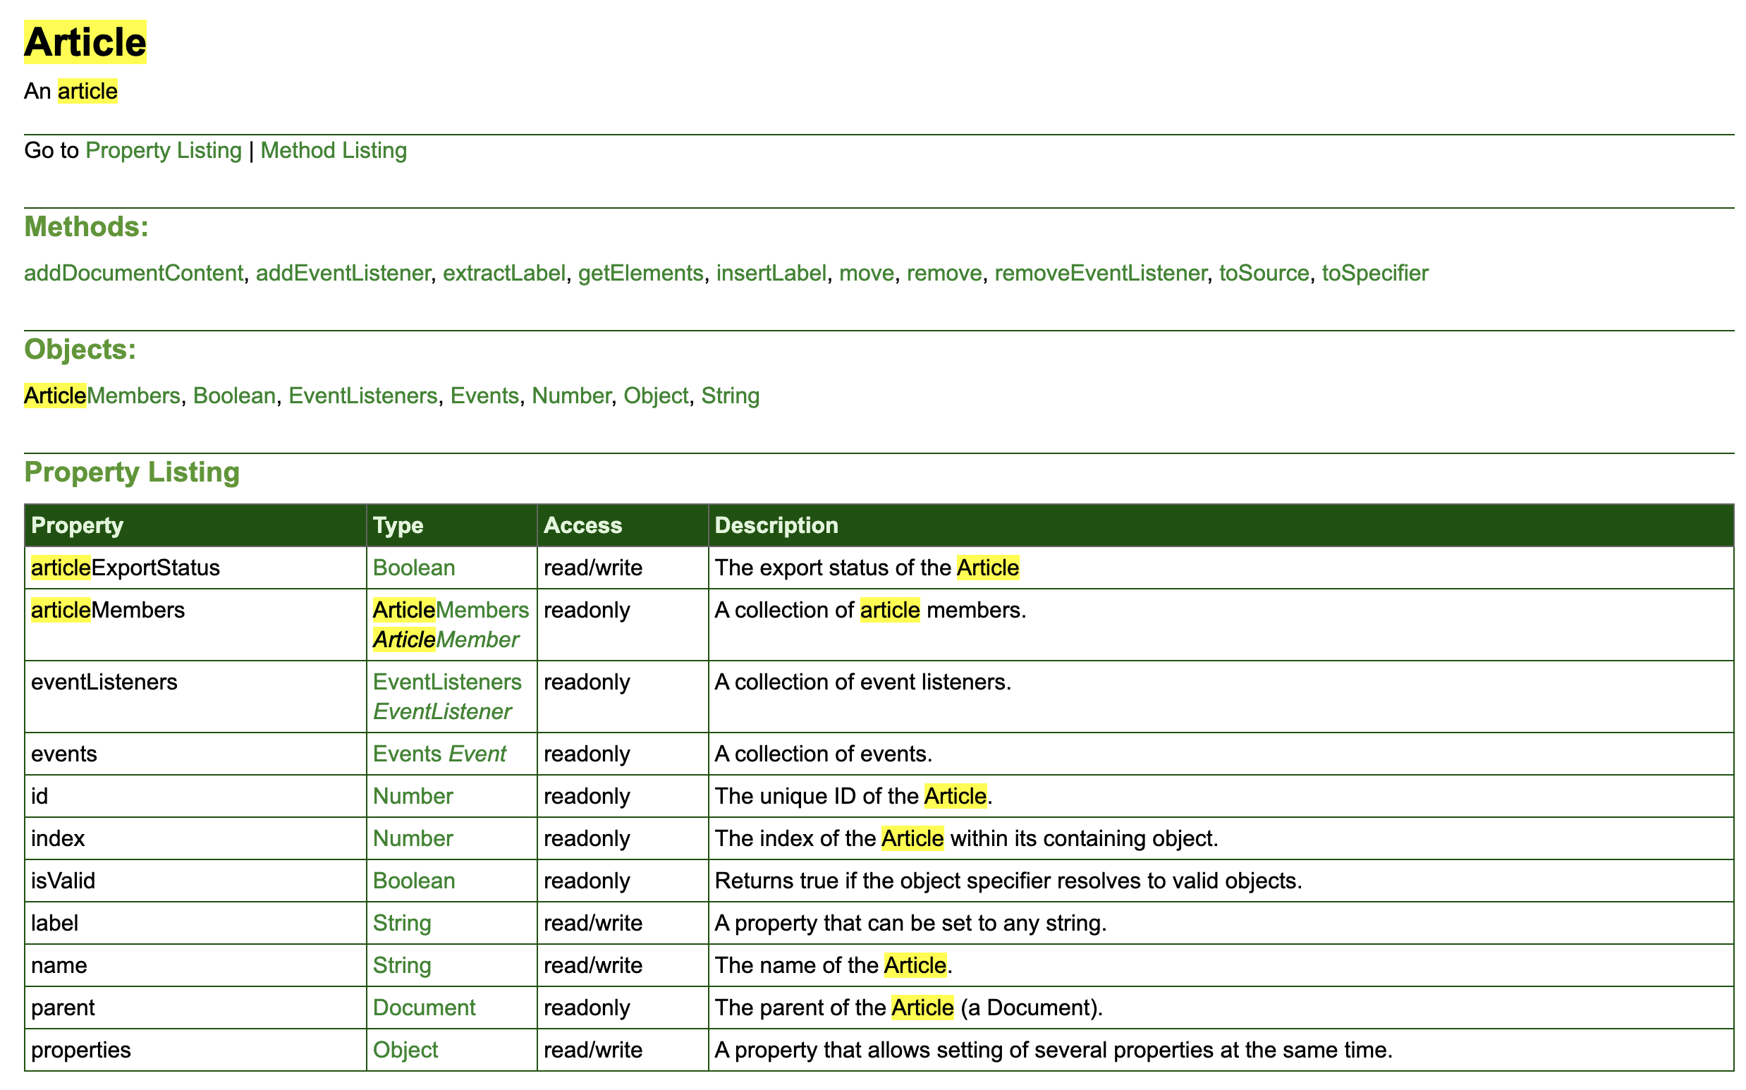Click the Description column header
The image size is (1746, 1090).
pyautogui.click(x=776, y=525)
